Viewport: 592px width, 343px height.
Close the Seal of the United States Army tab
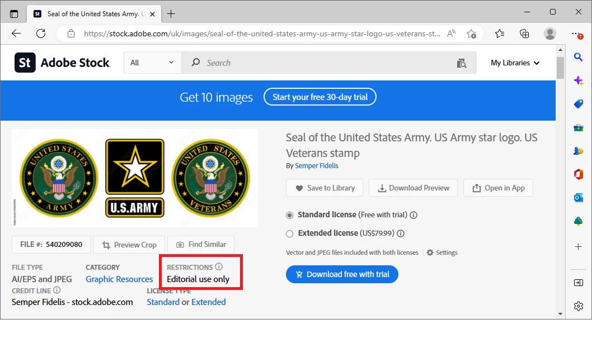coord(153,14)
